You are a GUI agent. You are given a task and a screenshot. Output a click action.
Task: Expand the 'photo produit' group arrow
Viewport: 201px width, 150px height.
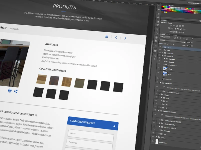pyautogui.click(x=164, y=64)
